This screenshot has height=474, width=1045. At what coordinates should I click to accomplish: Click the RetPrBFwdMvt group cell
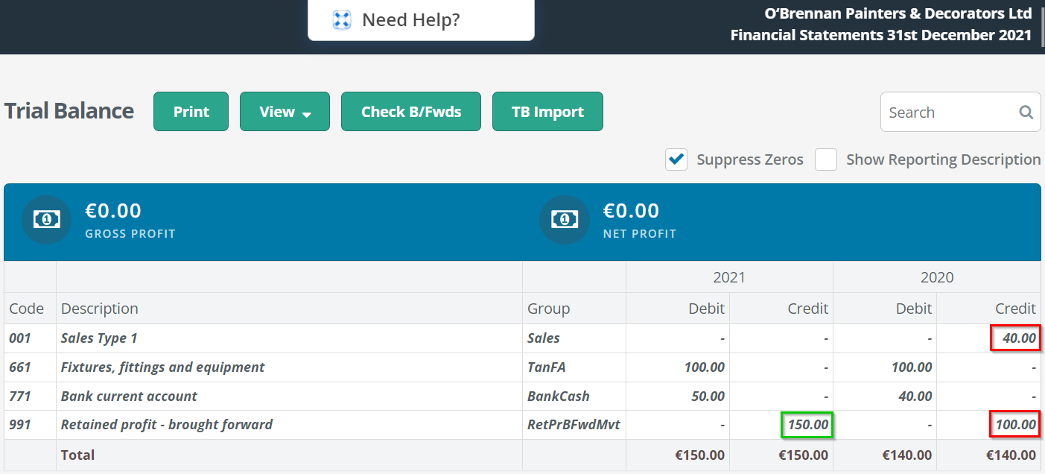point(574,426)
